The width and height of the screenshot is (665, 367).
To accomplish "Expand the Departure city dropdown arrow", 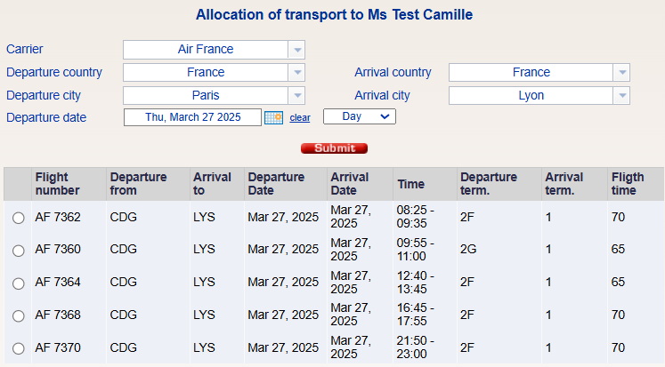I will (297, 95).
